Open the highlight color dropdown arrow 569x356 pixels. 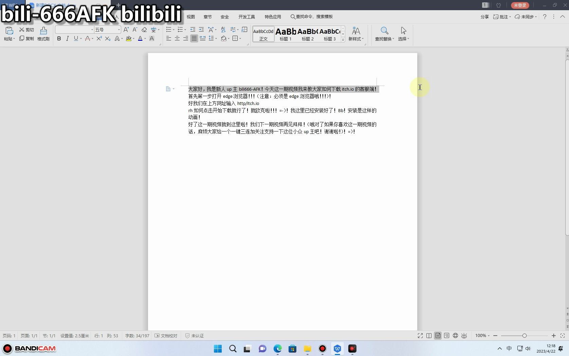tap(134, 39)
